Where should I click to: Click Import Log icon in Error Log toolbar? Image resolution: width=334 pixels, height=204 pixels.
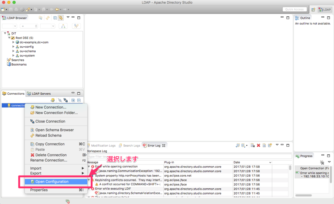click(243, 145)
